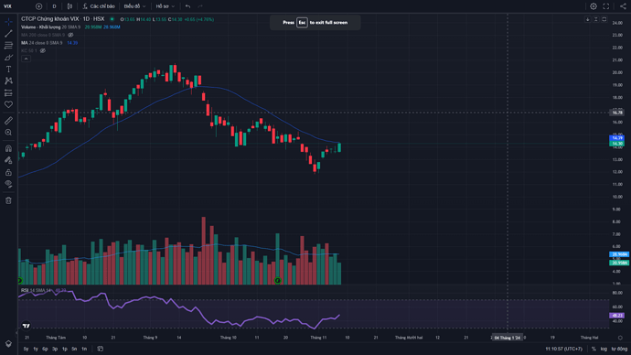The width and height of the screenshot is (631, 355).
Task: Select the D timeframe interval
Action: coord(54,6)
